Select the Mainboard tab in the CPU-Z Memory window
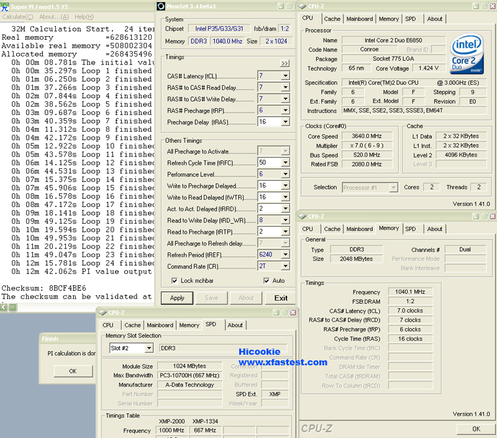Viewport: 497px width, 438px height. click(360, 229)
